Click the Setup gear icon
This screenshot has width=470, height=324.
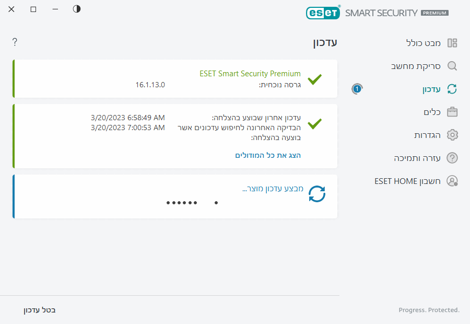point(452,135)
